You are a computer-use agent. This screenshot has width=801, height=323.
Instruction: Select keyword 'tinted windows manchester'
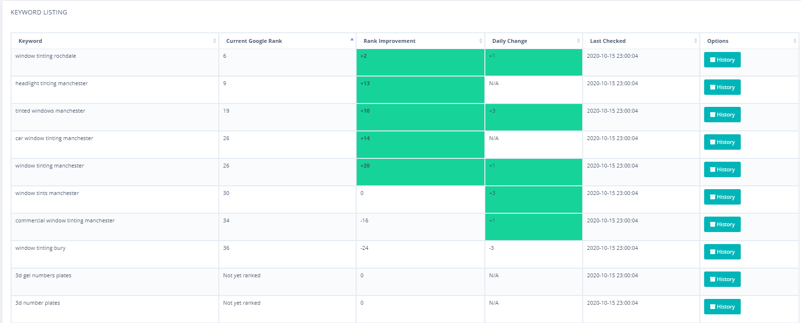pyautogui.click(x=50, y=111)
